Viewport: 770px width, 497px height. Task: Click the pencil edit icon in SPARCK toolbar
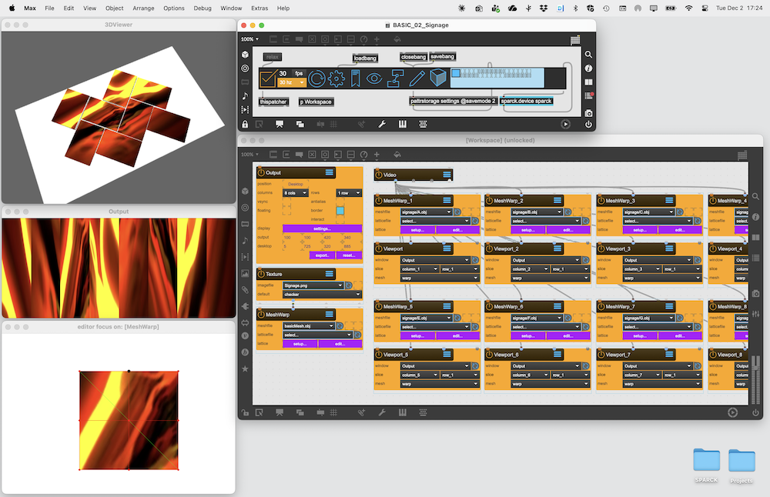pos(417,78)
